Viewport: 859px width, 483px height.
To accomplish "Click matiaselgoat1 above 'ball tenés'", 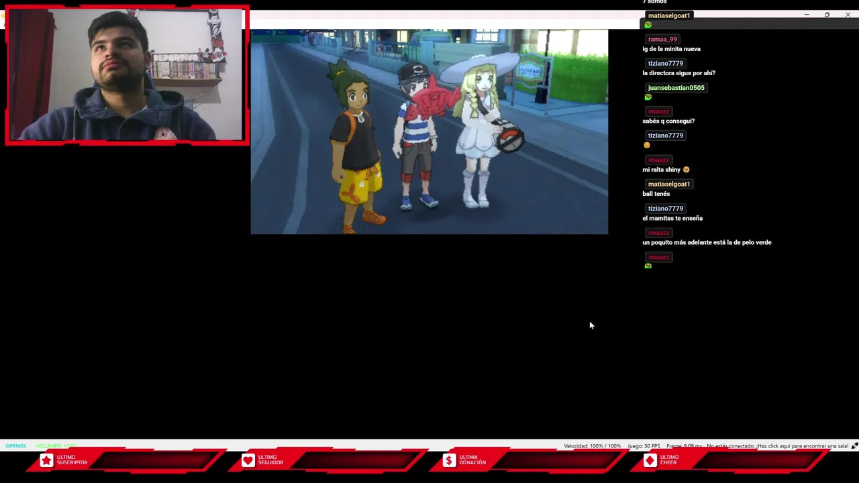I will (x=668, y=184).
